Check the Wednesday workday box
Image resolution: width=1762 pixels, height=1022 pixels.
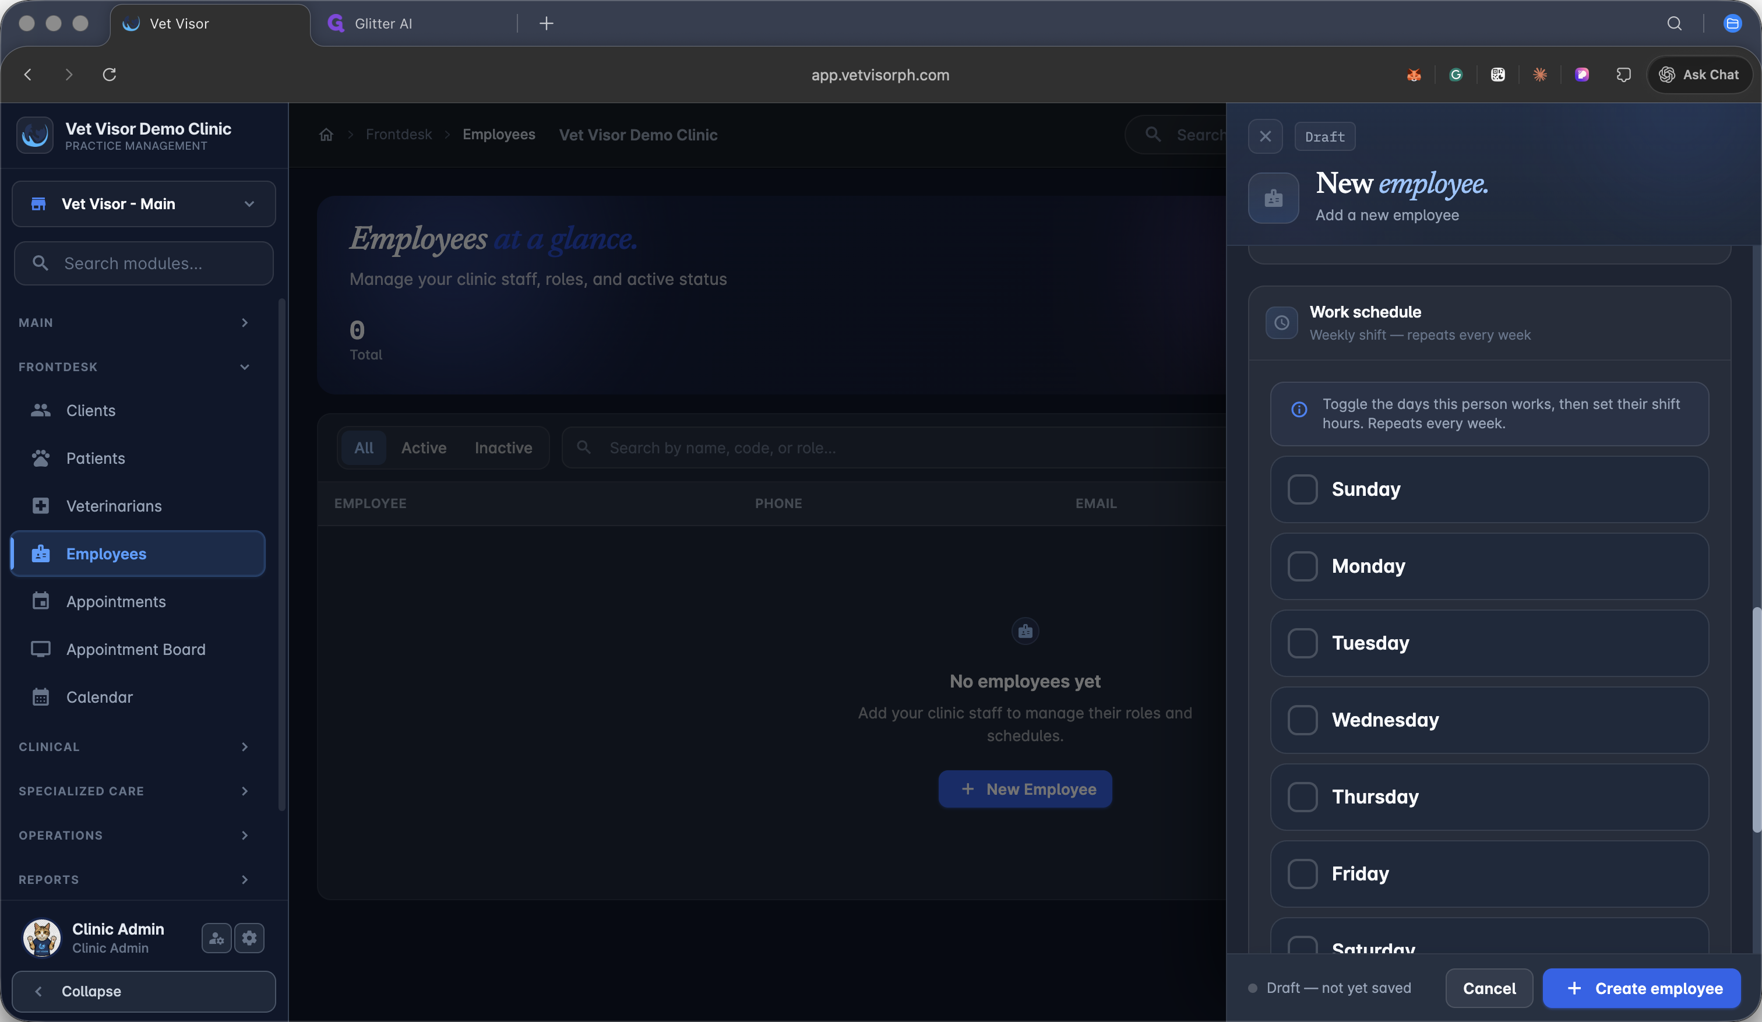point(1302,720)
